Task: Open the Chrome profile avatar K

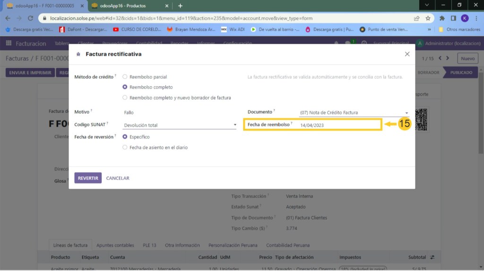Action: click(464, 18)
